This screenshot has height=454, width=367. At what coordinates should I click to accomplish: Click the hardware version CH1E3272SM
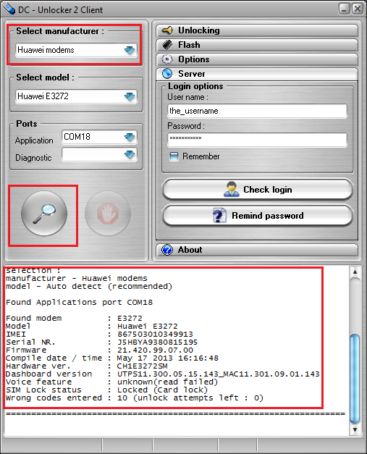pos(142,366)
